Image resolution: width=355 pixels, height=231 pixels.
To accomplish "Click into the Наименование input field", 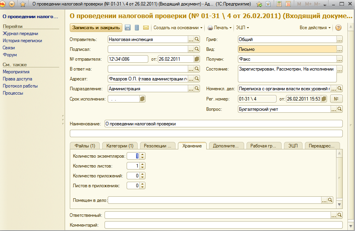I will tap(224, 124).
